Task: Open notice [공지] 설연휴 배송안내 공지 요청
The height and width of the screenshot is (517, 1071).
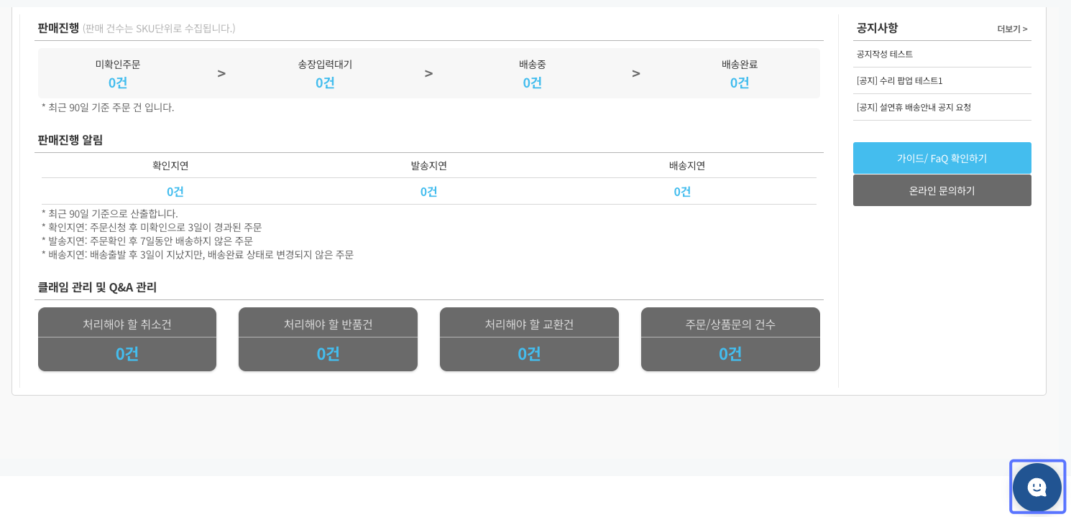Action: click(914, 107)
